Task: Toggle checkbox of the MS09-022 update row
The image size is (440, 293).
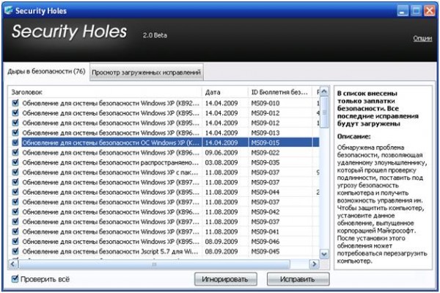Action: 15,152
